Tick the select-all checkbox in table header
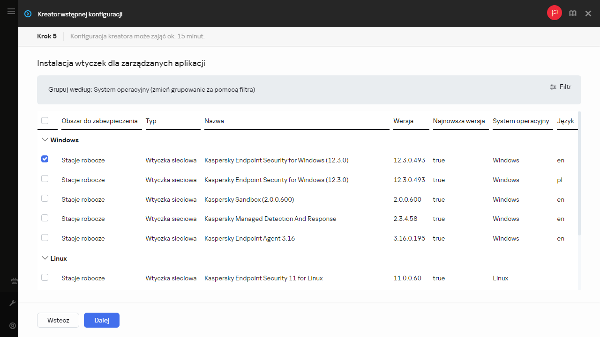The width and height of the screenshot is (600, 337). pos(45,121)
